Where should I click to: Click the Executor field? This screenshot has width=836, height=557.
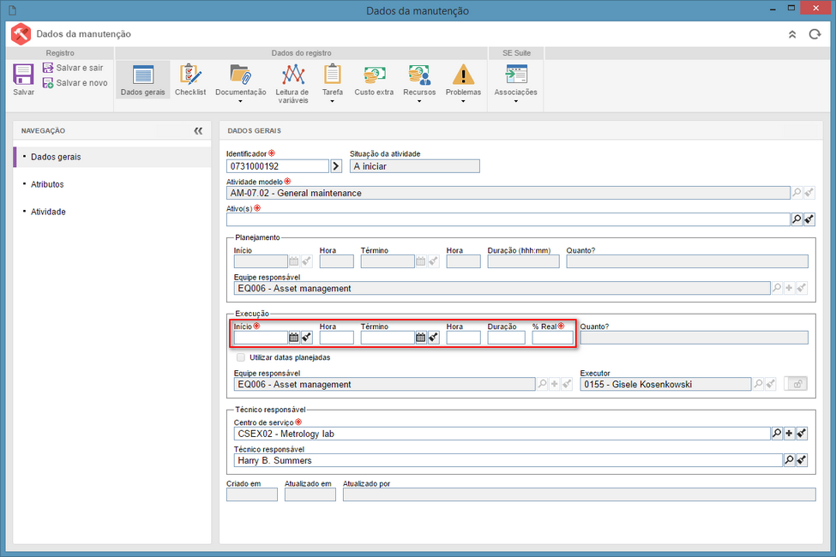(665, 384)
